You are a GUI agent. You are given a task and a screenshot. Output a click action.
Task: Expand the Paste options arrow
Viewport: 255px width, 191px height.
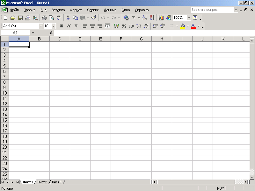click(88, 18)
